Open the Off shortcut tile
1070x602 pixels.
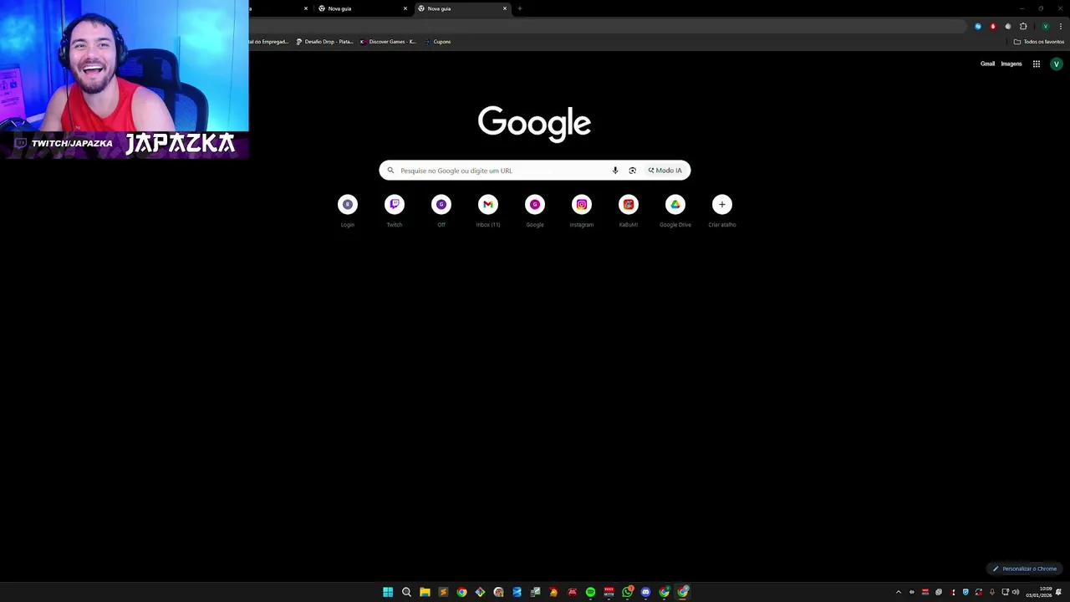pyautogui.click(x=441, y=211)
